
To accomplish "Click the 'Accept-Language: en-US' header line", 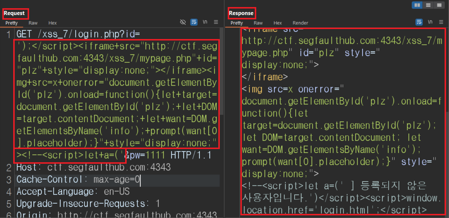I will pyautogui.click(x=73, y=192).
